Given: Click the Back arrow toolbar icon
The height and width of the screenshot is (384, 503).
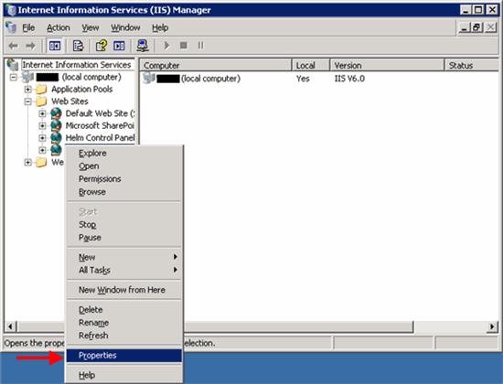Looking at the screenshot, I should coord(13,46).
